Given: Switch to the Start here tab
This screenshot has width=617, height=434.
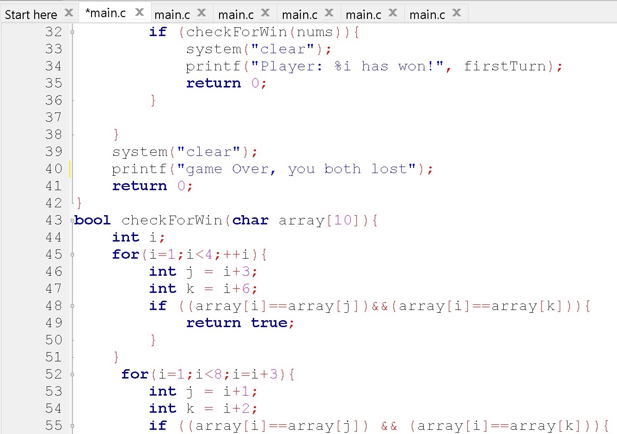Looking at the screenshot, I should (31, 14).
